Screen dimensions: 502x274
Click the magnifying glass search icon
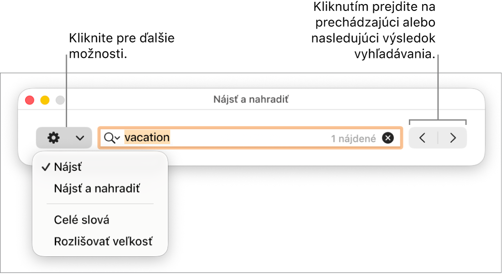(109, 138)
